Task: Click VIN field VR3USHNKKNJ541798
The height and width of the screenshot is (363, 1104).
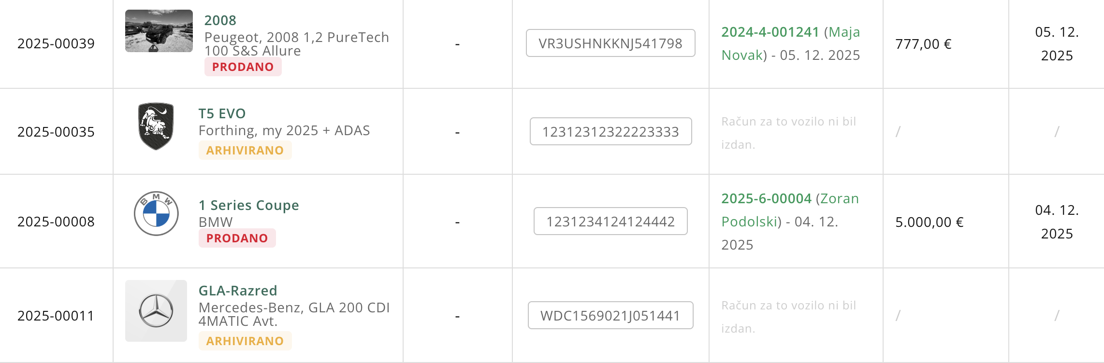Action: (610, 43)
